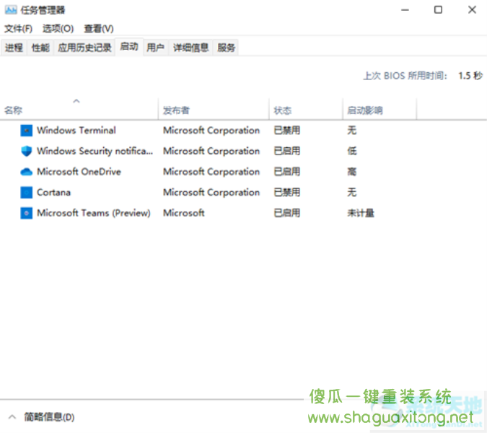
Task: Click Windows Security's 已启用 status
Action: click(287, 152)
